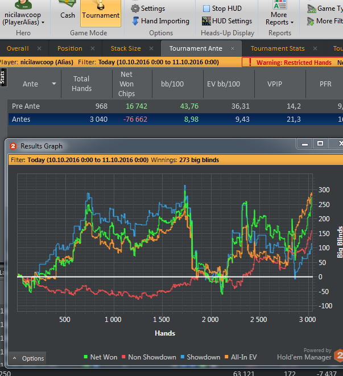
Task: Open the vertical Stats side panel
Action: coord(3,77)
